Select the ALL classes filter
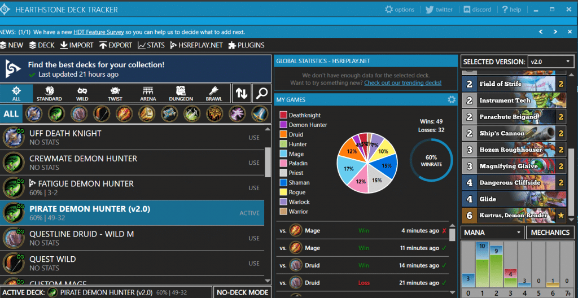Screen dimensions: 578x298 click(x=11, y=113)
